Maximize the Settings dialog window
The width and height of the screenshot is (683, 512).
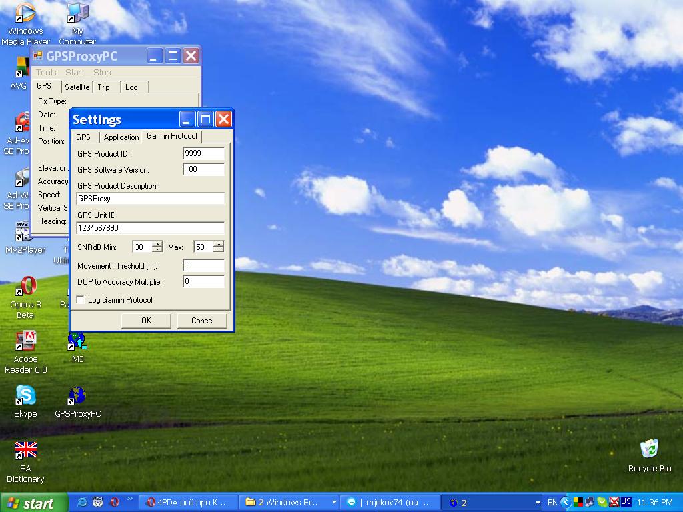[205, 119]
